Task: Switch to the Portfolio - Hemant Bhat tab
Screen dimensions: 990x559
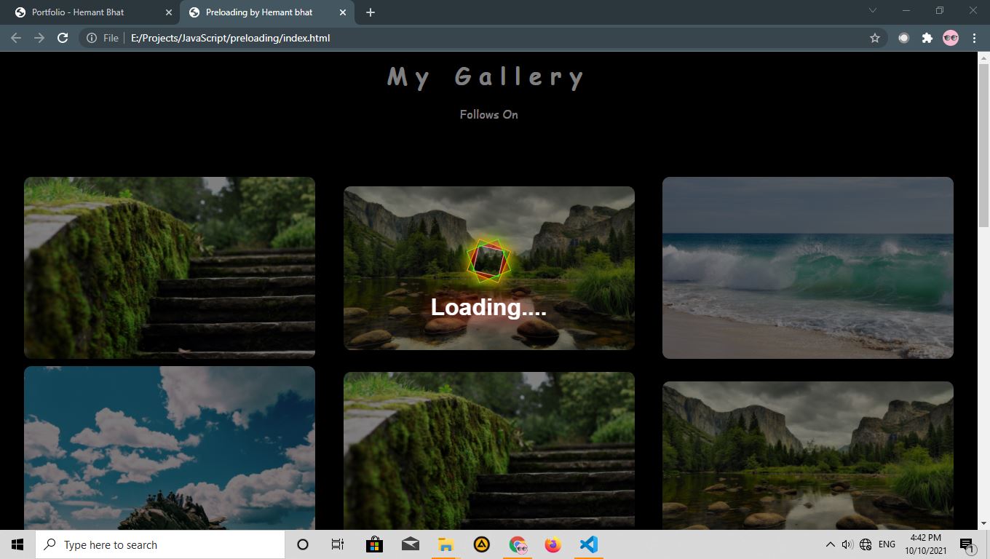Action: 80,12
